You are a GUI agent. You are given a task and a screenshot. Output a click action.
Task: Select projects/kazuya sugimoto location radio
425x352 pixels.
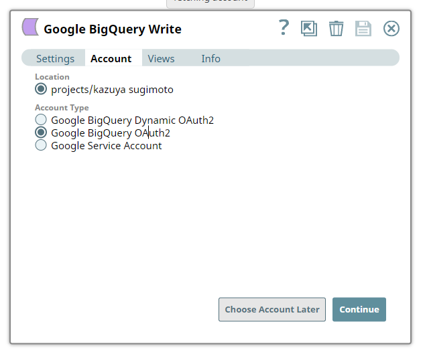41,89
